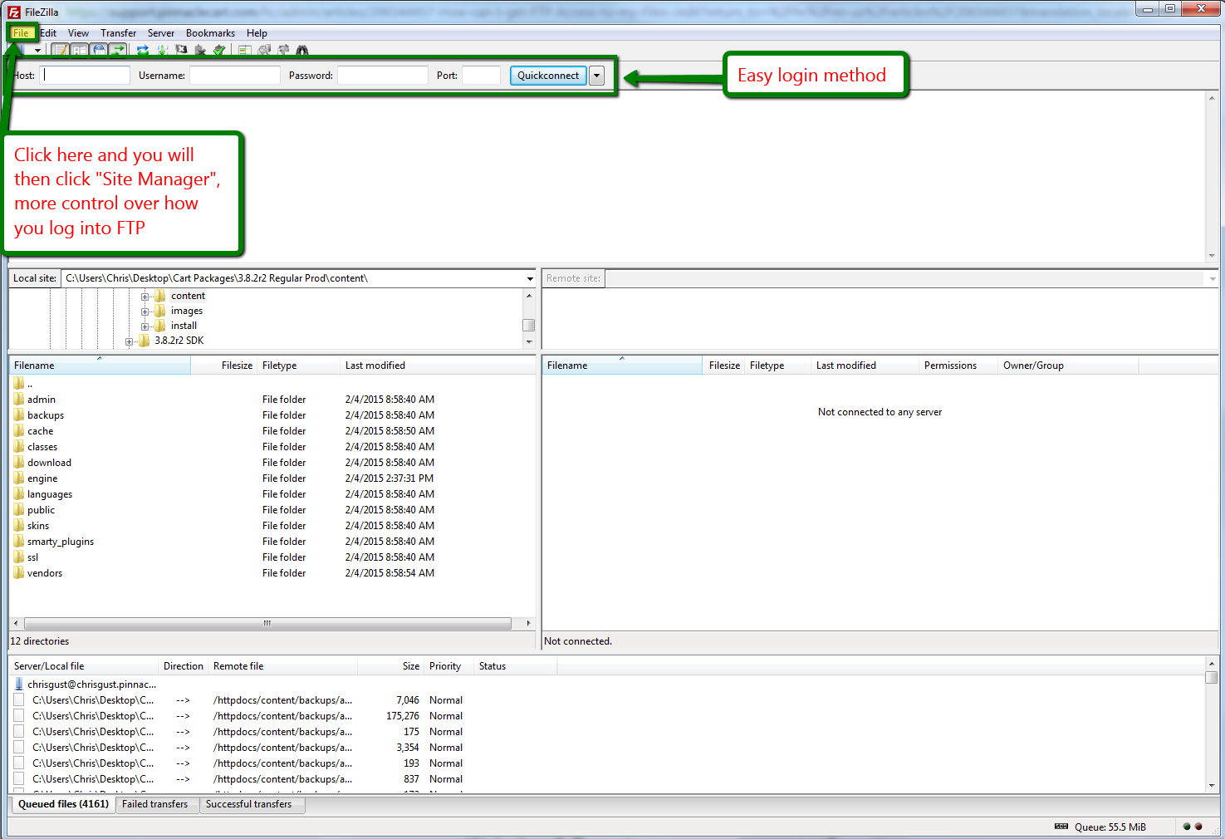Toggle directory comparison icon

264,51
